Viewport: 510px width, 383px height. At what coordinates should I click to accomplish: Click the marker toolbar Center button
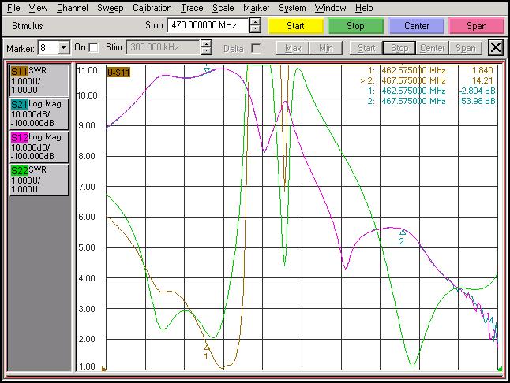tap(433, 48)
